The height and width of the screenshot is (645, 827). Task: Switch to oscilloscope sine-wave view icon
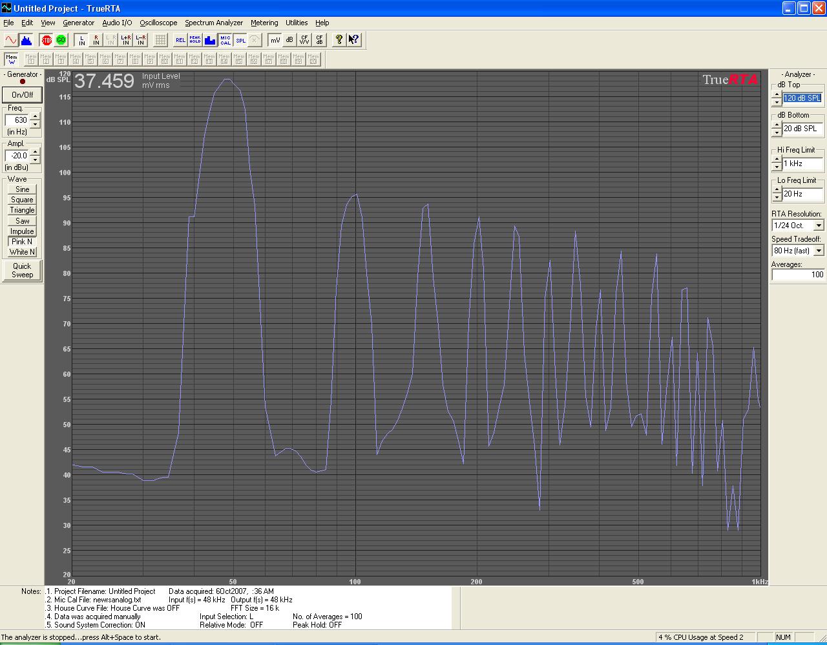coord(11,40)
